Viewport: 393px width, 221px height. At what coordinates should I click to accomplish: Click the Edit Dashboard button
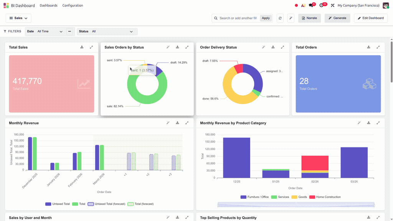coord(371,18)
